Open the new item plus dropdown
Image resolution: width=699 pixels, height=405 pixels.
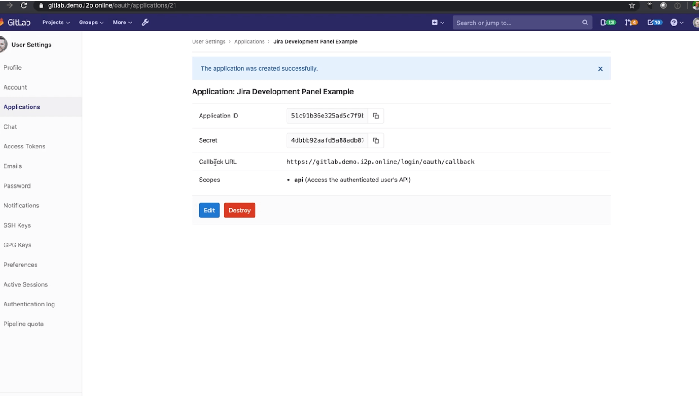click(438, 22)
